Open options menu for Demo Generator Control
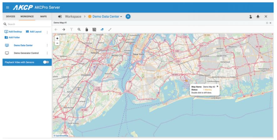 [x=47, y=53]
